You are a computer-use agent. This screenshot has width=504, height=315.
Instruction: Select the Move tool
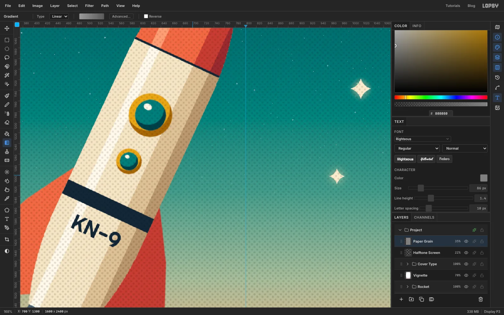pos(7,28)
